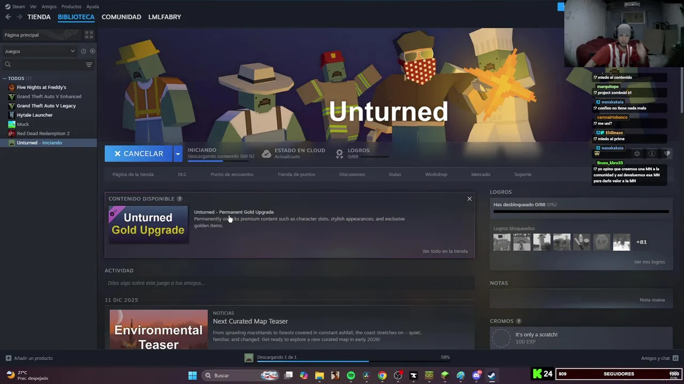
Task: Open the Juegos filter dropdown
Action: coord(40,51)
